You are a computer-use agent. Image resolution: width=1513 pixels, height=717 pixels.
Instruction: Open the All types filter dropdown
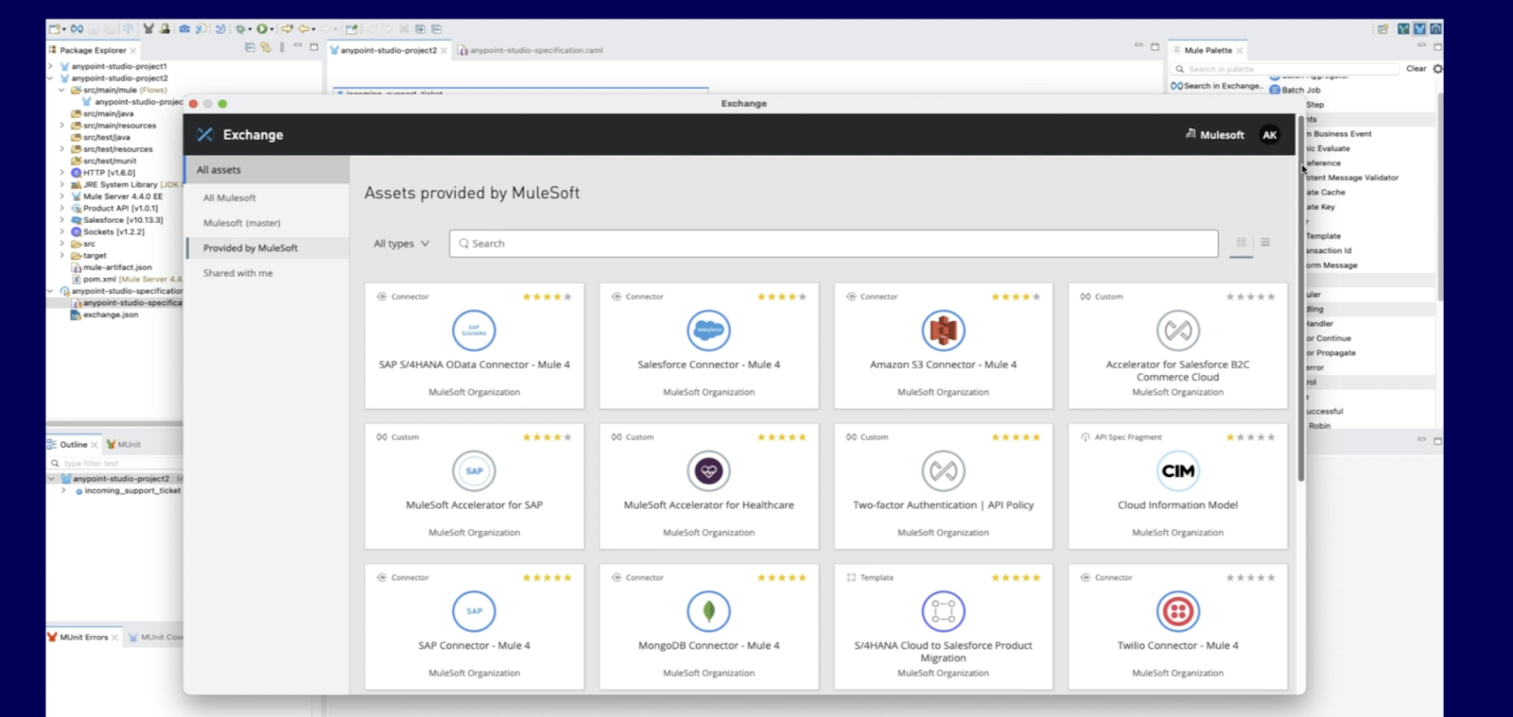pos(401,244)
